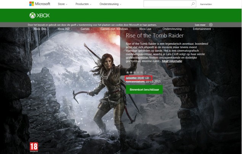
Task: Open Gamen met Windows menu
Action: pyautogui.click(x=115, y=29)
